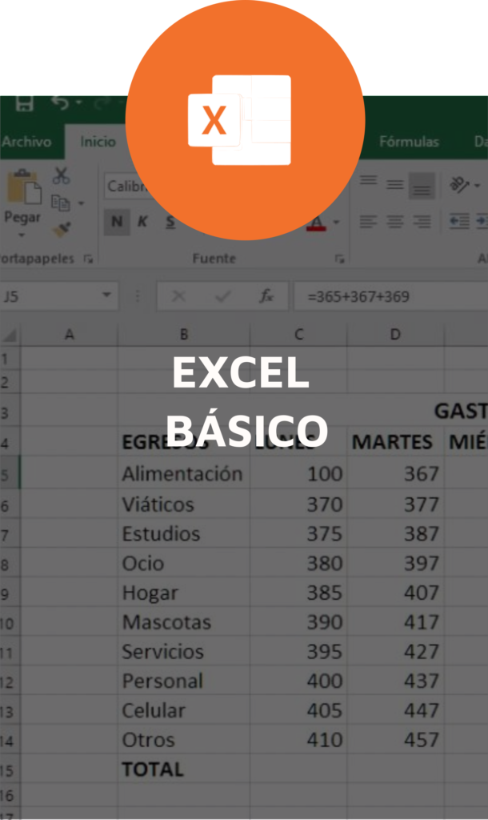Click the Pegar clipboard icon
Screen dimensions: 488x820
pyautogui.click(x=23, y=187)
